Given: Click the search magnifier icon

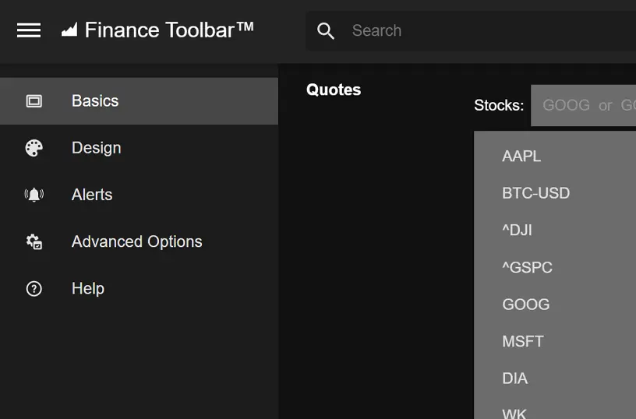Looking at the screenshot, I should (x=326, y=31).
